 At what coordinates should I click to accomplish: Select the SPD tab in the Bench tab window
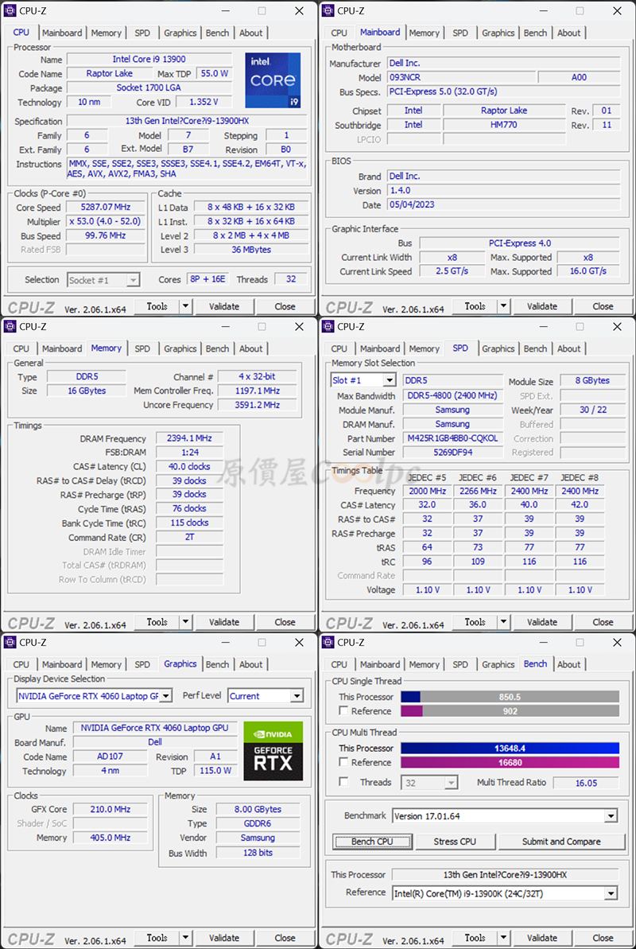pyautogui.click(x=460, y=664)
